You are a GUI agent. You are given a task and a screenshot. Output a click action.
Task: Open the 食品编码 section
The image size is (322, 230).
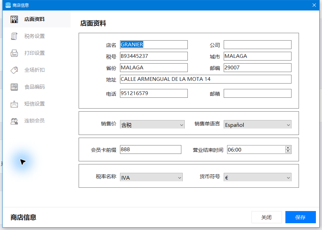coord(37,87)
